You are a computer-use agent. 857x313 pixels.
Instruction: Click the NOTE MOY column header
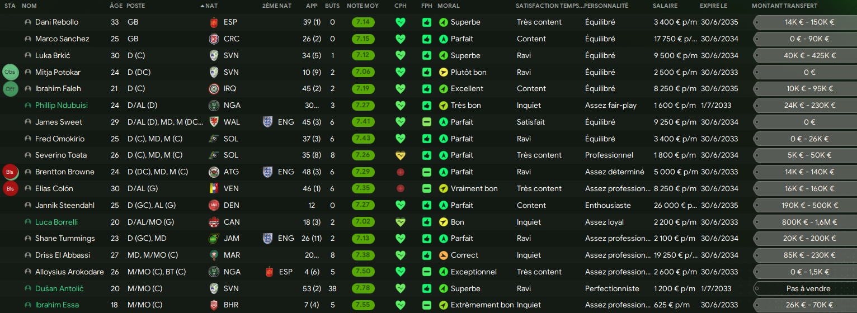click(362, 6)
